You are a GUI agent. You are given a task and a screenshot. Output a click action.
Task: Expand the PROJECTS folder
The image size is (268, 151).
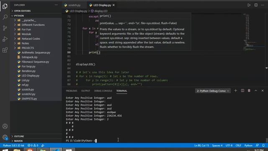[x=36, y=48]
